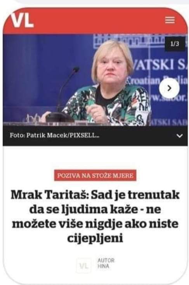
Task: Tap the three-line menu icon
Action: tap(170, 20)
